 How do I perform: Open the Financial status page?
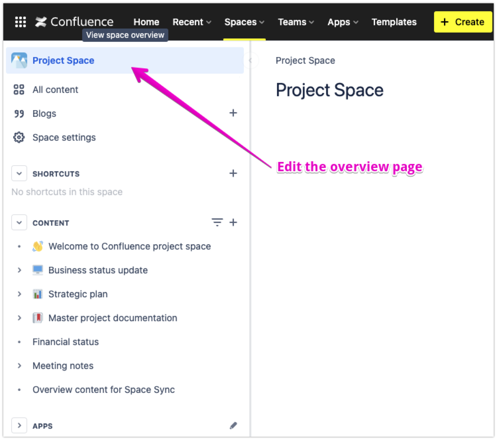[x=66, y=342]
